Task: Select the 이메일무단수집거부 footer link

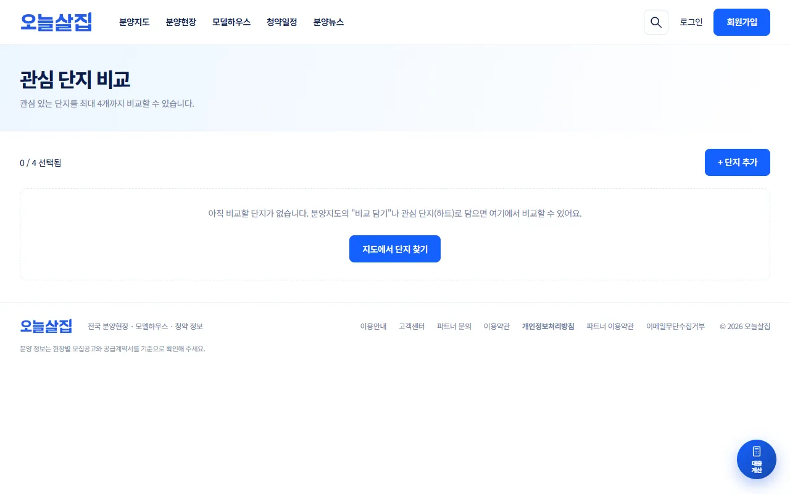Action: 676,326
